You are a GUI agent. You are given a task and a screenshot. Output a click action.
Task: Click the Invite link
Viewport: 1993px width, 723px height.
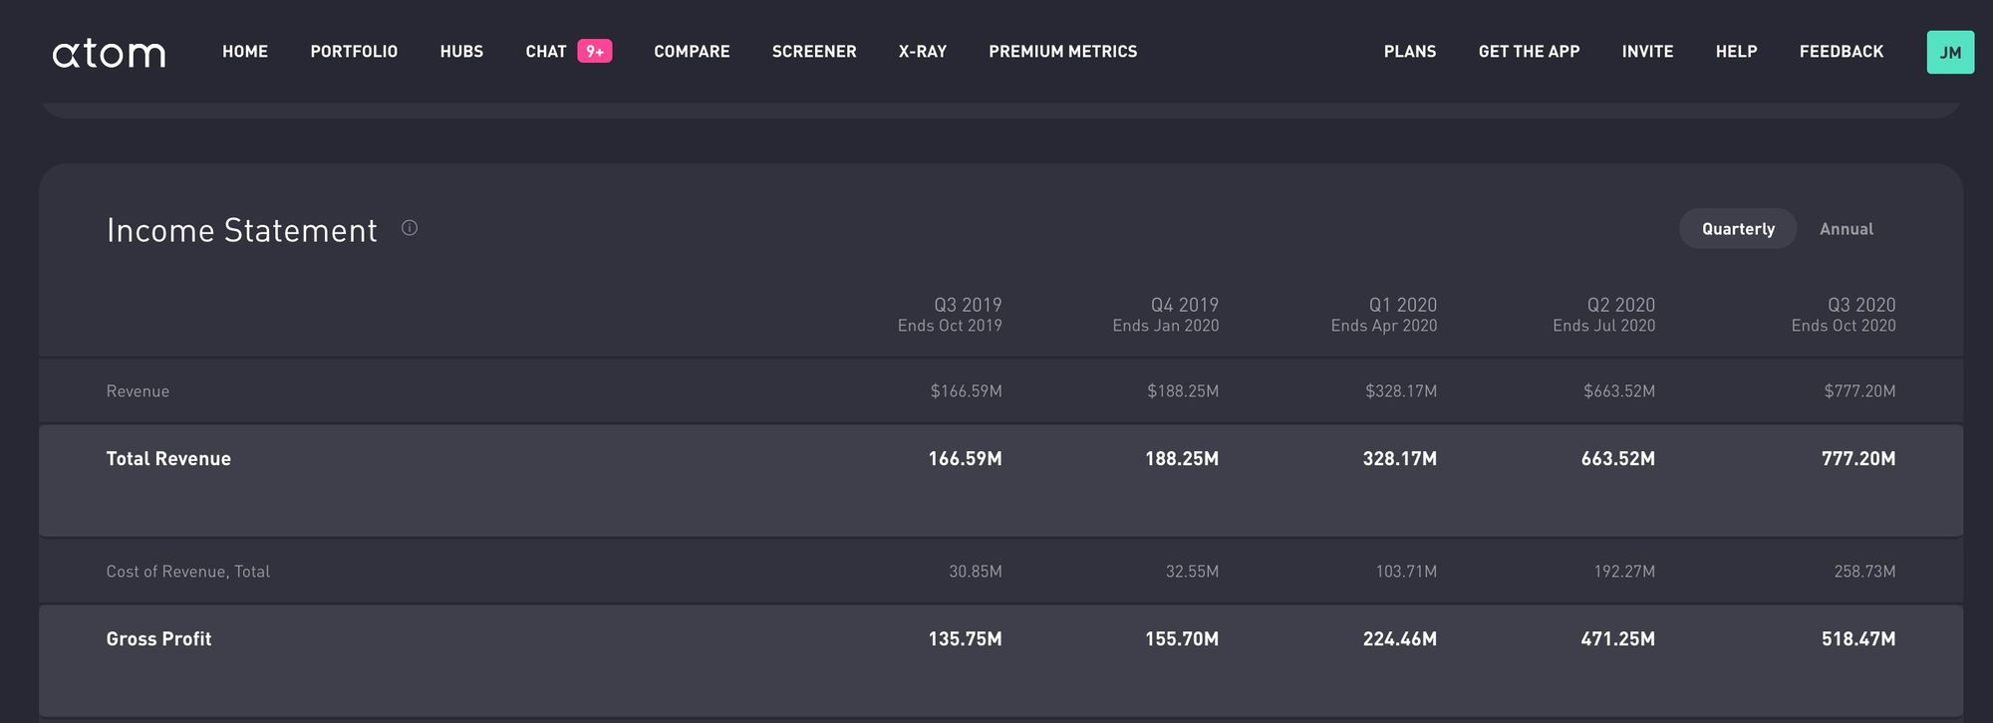[1647, 52]
